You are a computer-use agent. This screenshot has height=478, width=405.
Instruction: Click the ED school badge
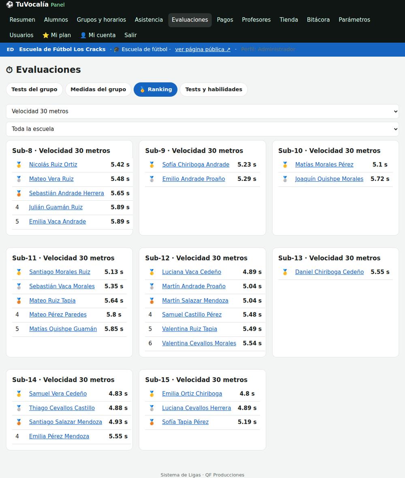click(11, 49)
